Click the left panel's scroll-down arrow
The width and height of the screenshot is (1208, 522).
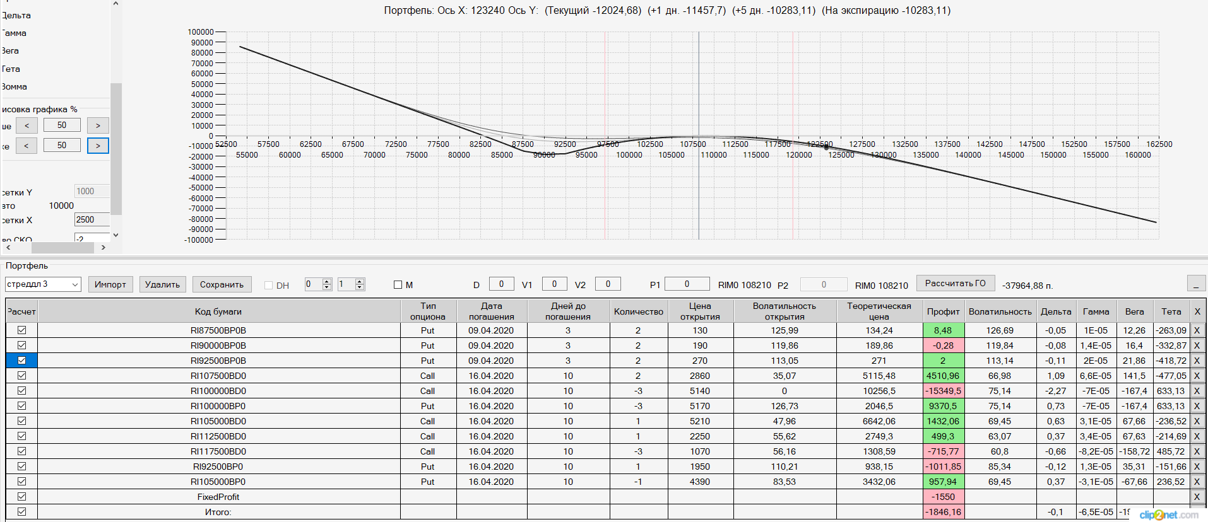coord(115,235)
